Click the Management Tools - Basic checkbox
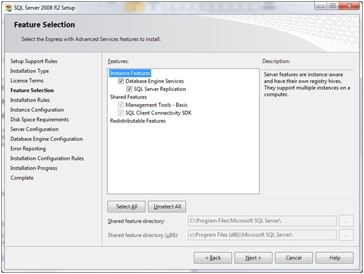The width and height of the screenshot is (364, 274). click(121, 105)
